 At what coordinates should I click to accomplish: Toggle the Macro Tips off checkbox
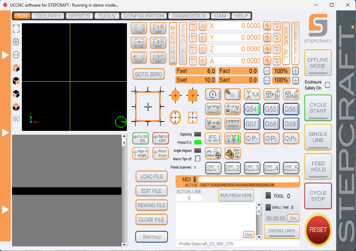click(198, 159)
